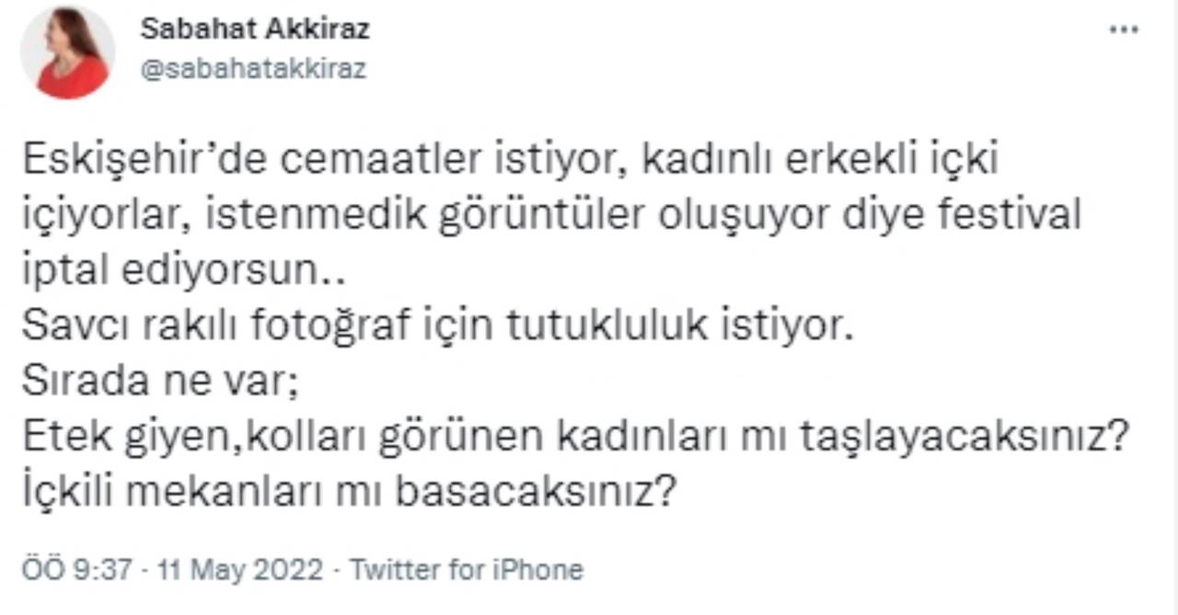Click the line starting with "içiyorlar, istenmedik"
This screenshot has width=1178, height=615.
point(549,217)
